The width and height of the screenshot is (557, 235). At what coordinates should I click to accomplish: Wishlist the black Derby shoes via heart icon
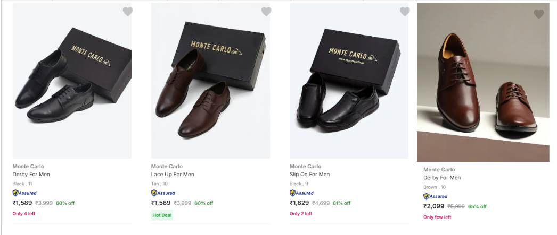point(127,12)
